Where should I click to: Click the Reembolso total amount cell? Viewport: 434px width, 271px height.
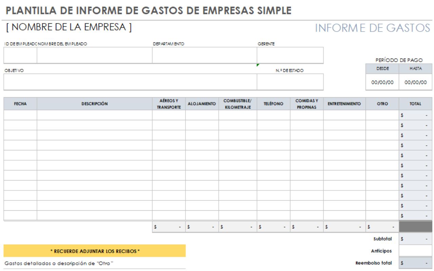point(415,263)
